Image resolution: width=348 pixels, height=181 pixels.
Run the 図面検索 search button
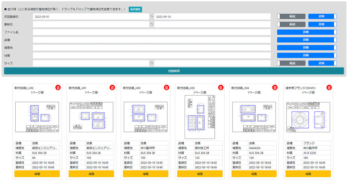[x=174, y=71]
